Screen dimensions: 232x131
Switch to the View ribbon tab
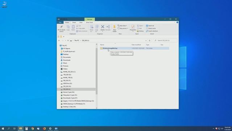(81, 23)
